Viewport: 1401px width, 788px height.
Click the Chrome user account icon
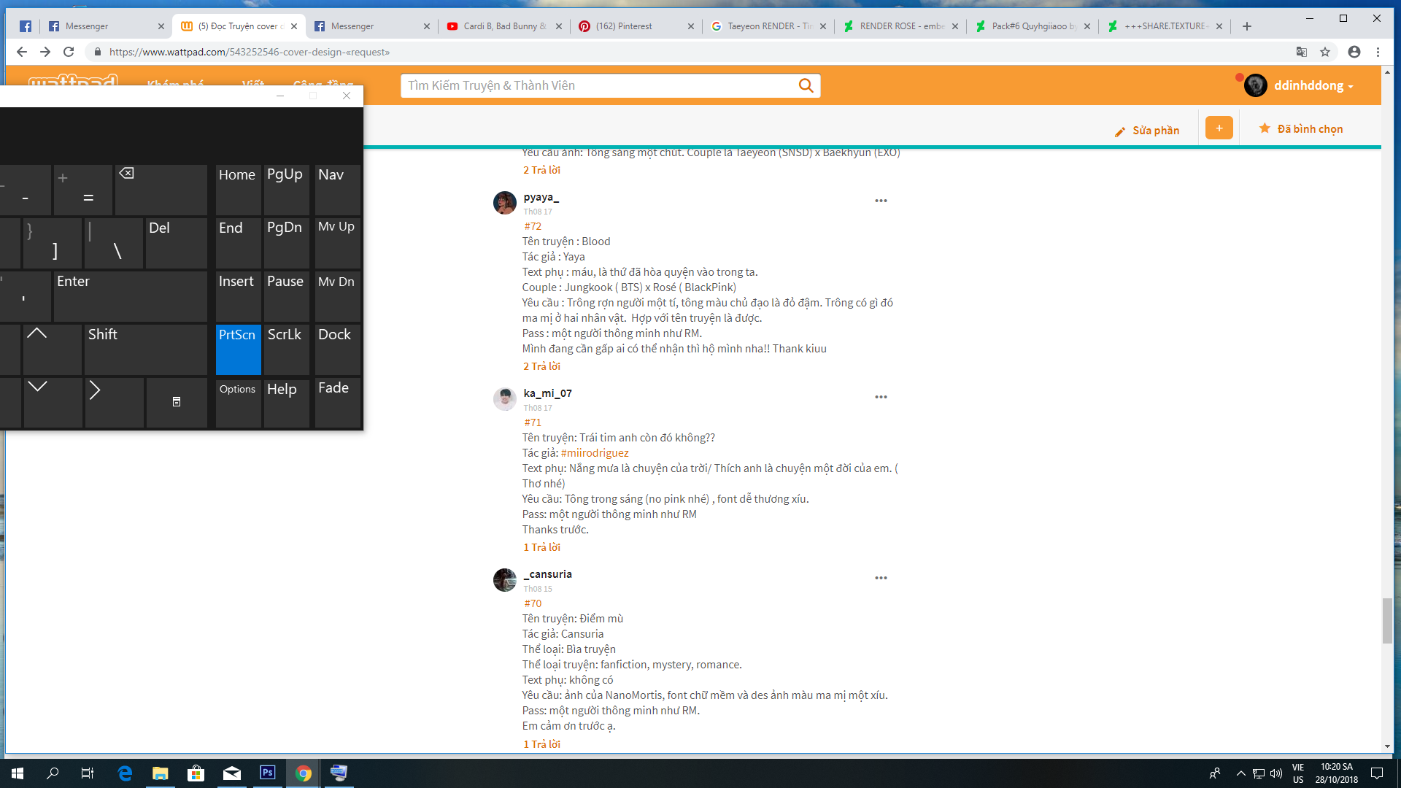pyautogui.click(x=1354, y=52)
